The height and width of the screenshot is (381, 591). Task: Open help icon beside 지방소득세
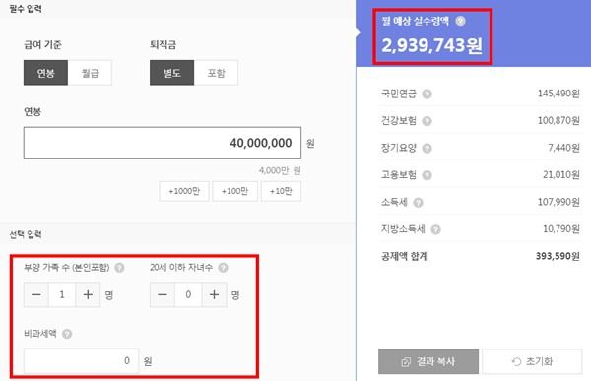(x=435, y=229)
